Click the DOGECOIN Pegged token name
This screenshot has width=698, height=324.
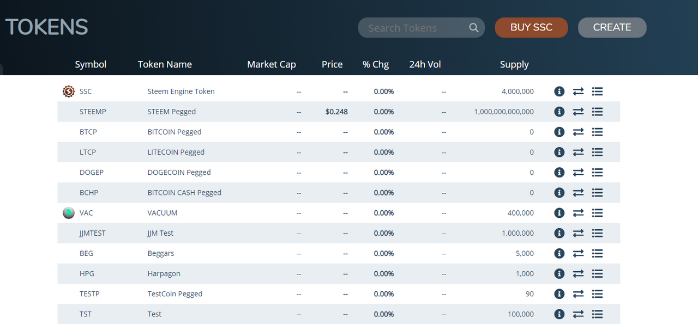[x=179, y=172]
